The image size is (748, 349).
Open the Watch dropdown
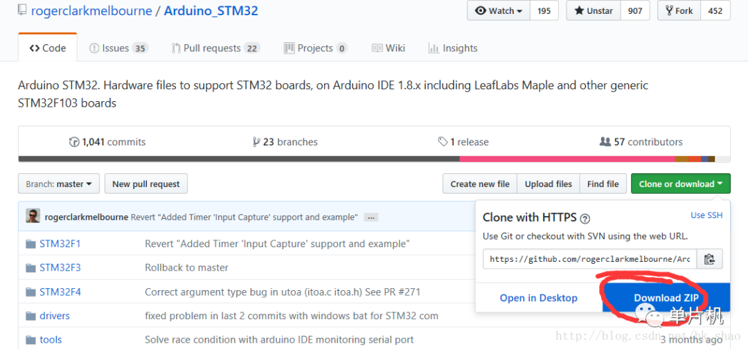pos(499,10)
